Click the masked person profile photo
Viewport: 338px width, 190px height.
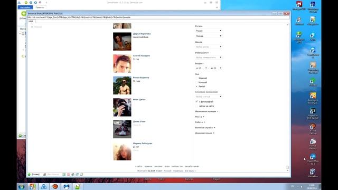coord(122,107)
